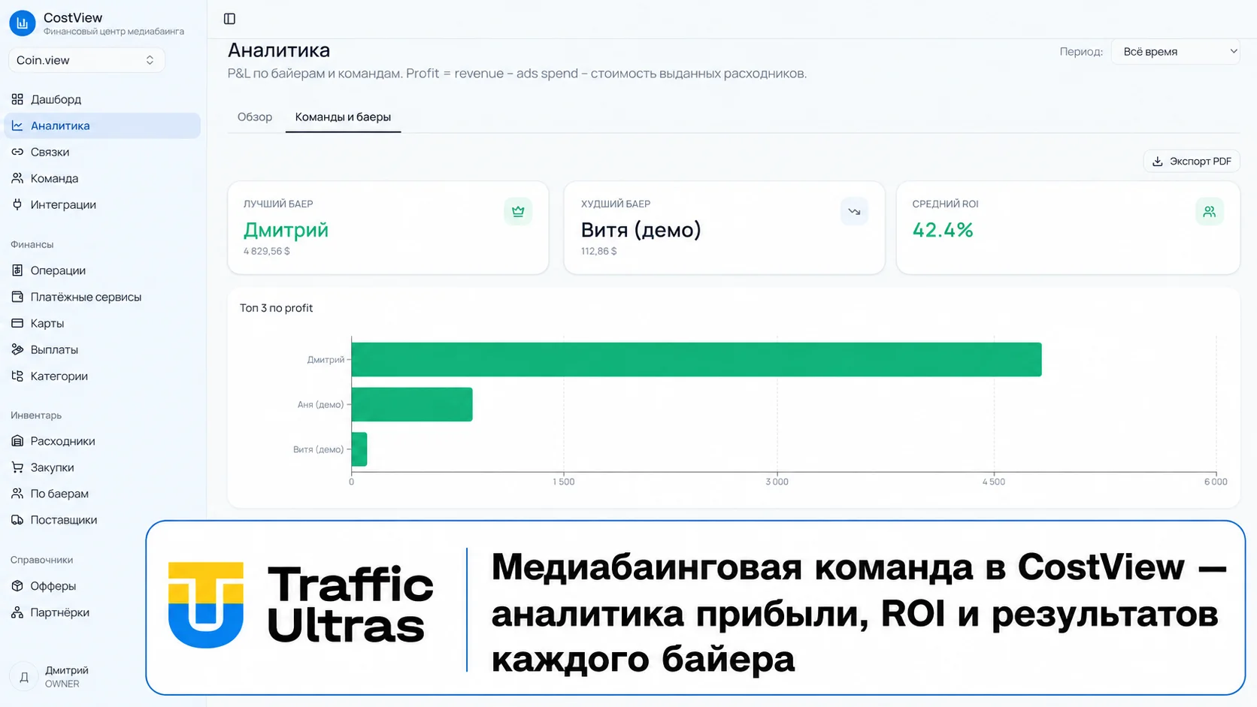
Task: Open the Период dropdown set to Всё время
Action: click(1175, 52)
